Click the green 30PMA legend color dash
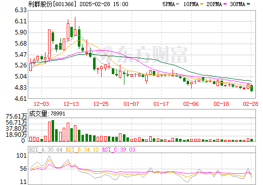The height and width of the screenshot is (185, 263). [x=248, y=4]
